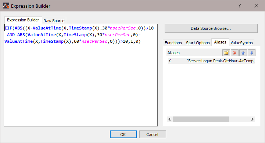
Task: Switch to the ValueSynchs tab
Action: 241,43
